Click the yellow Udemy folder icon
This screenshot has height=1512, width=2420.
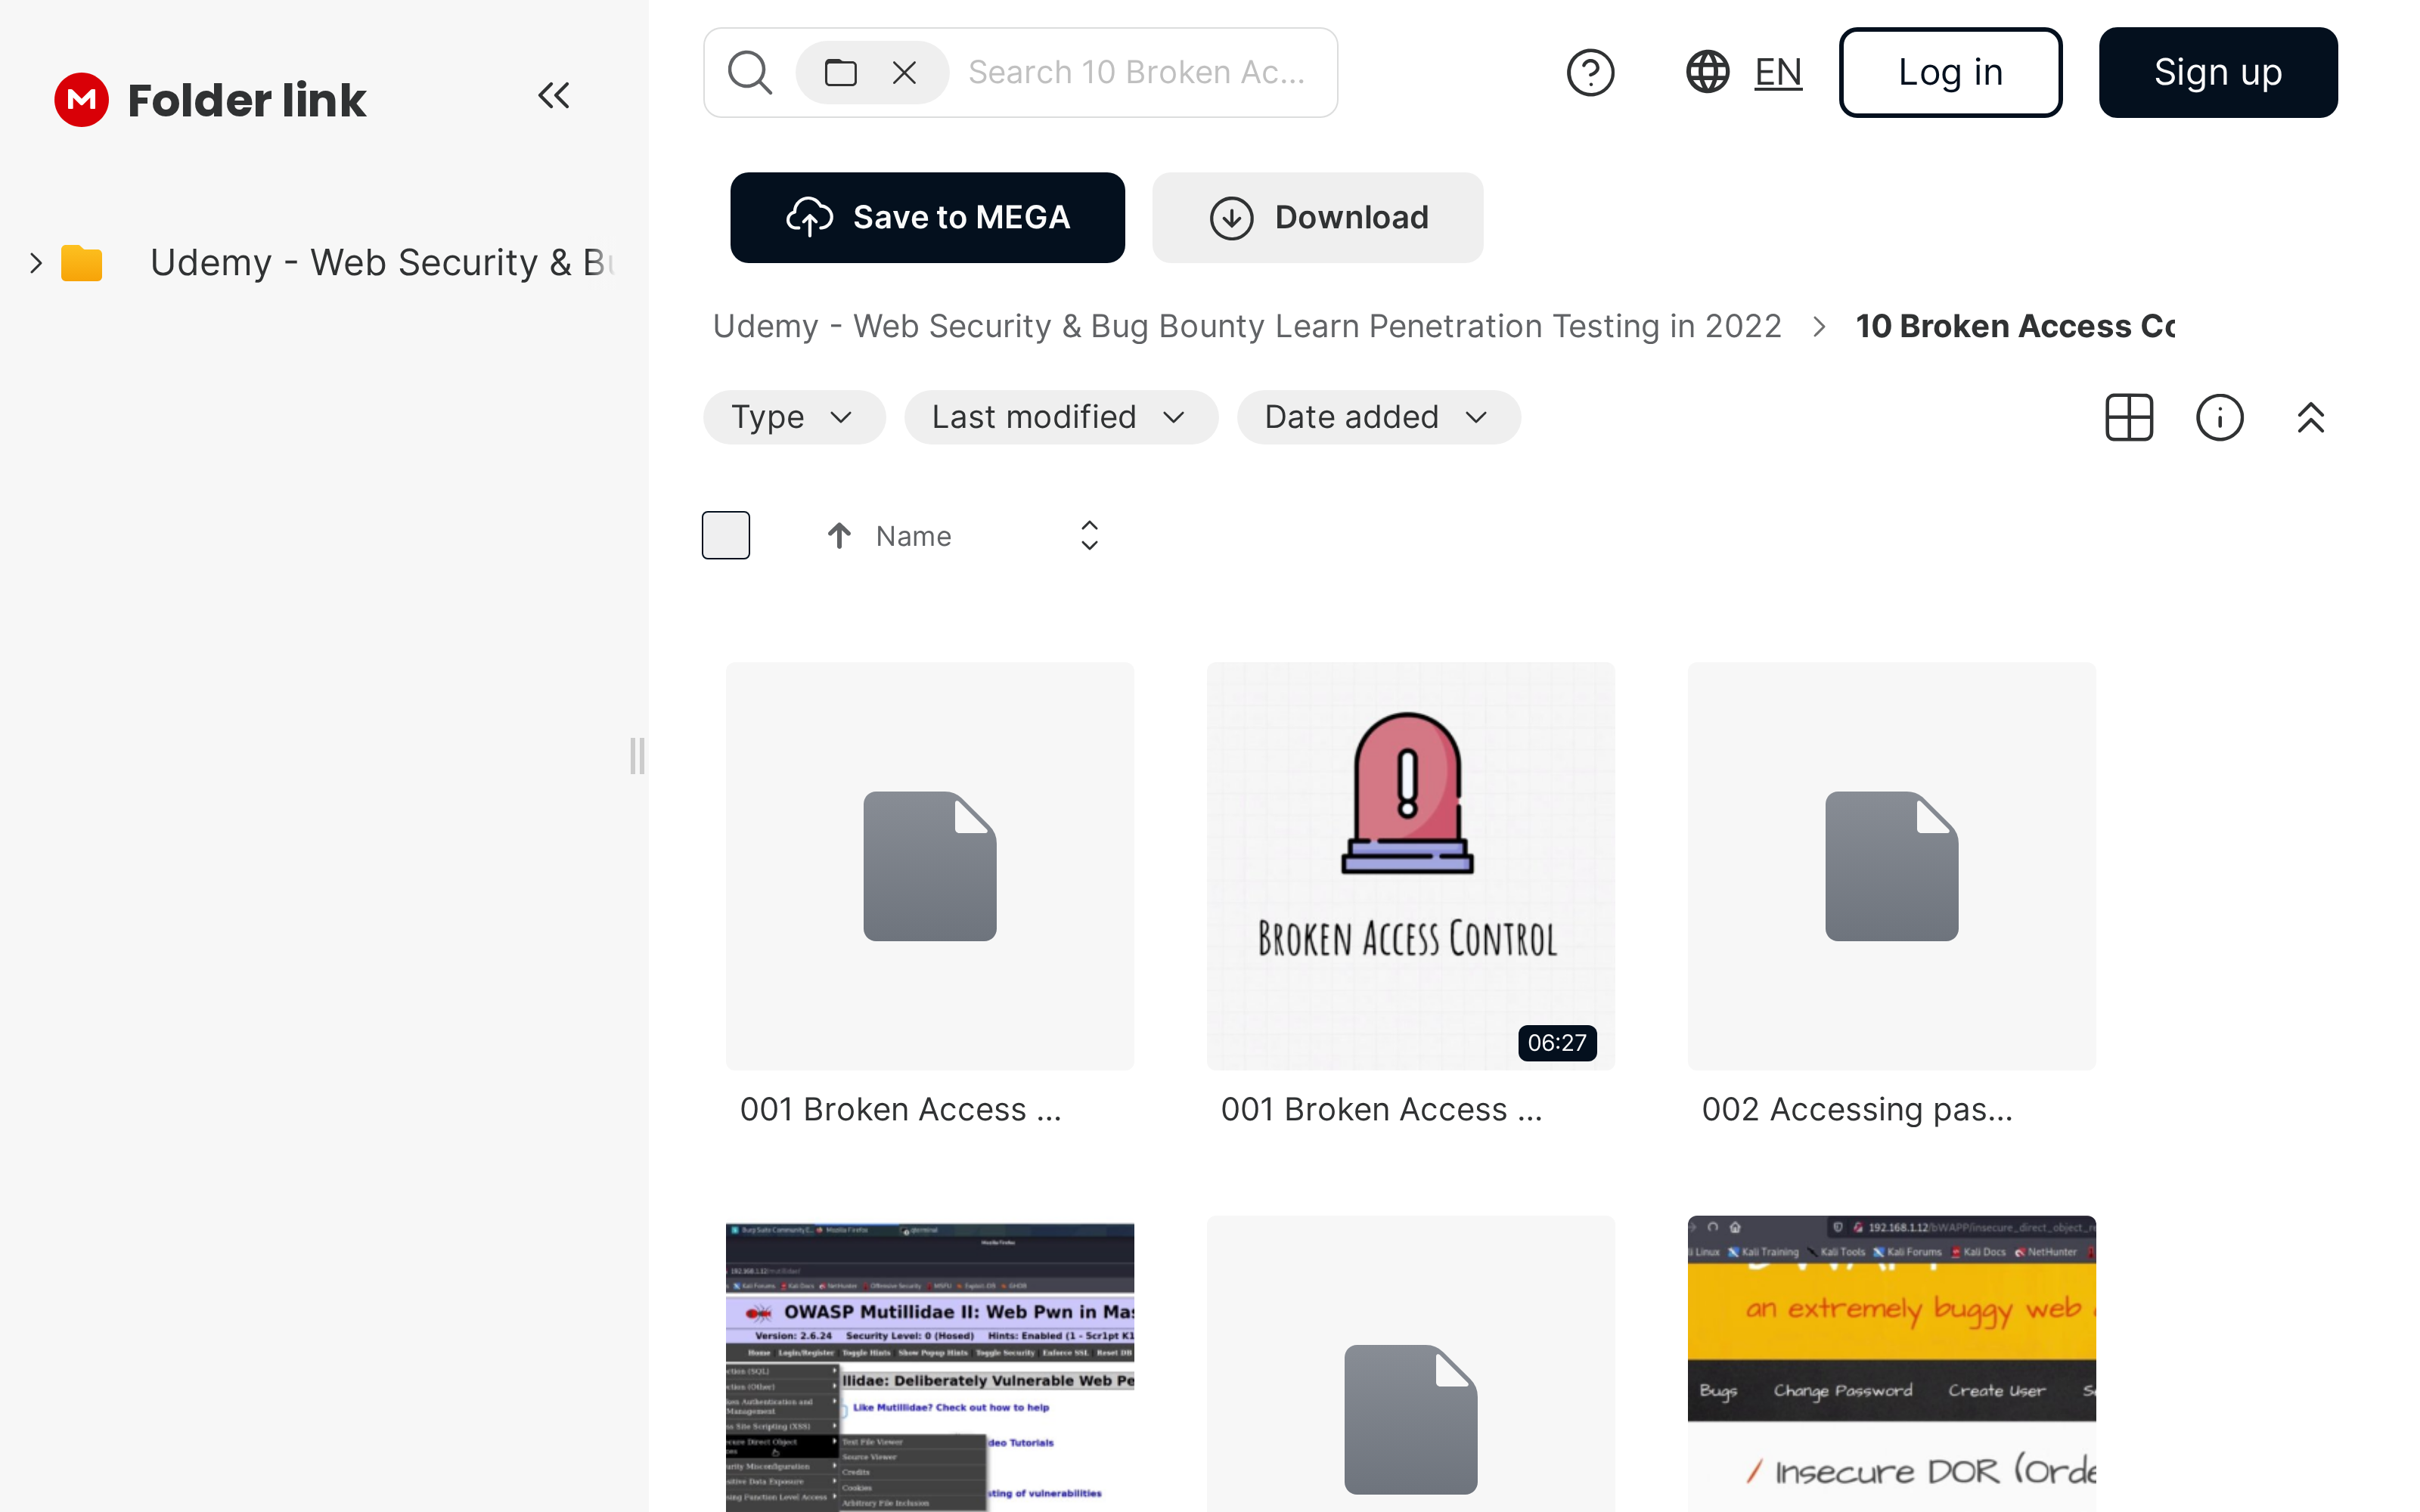pyautogui.click(x=82, y=263)
